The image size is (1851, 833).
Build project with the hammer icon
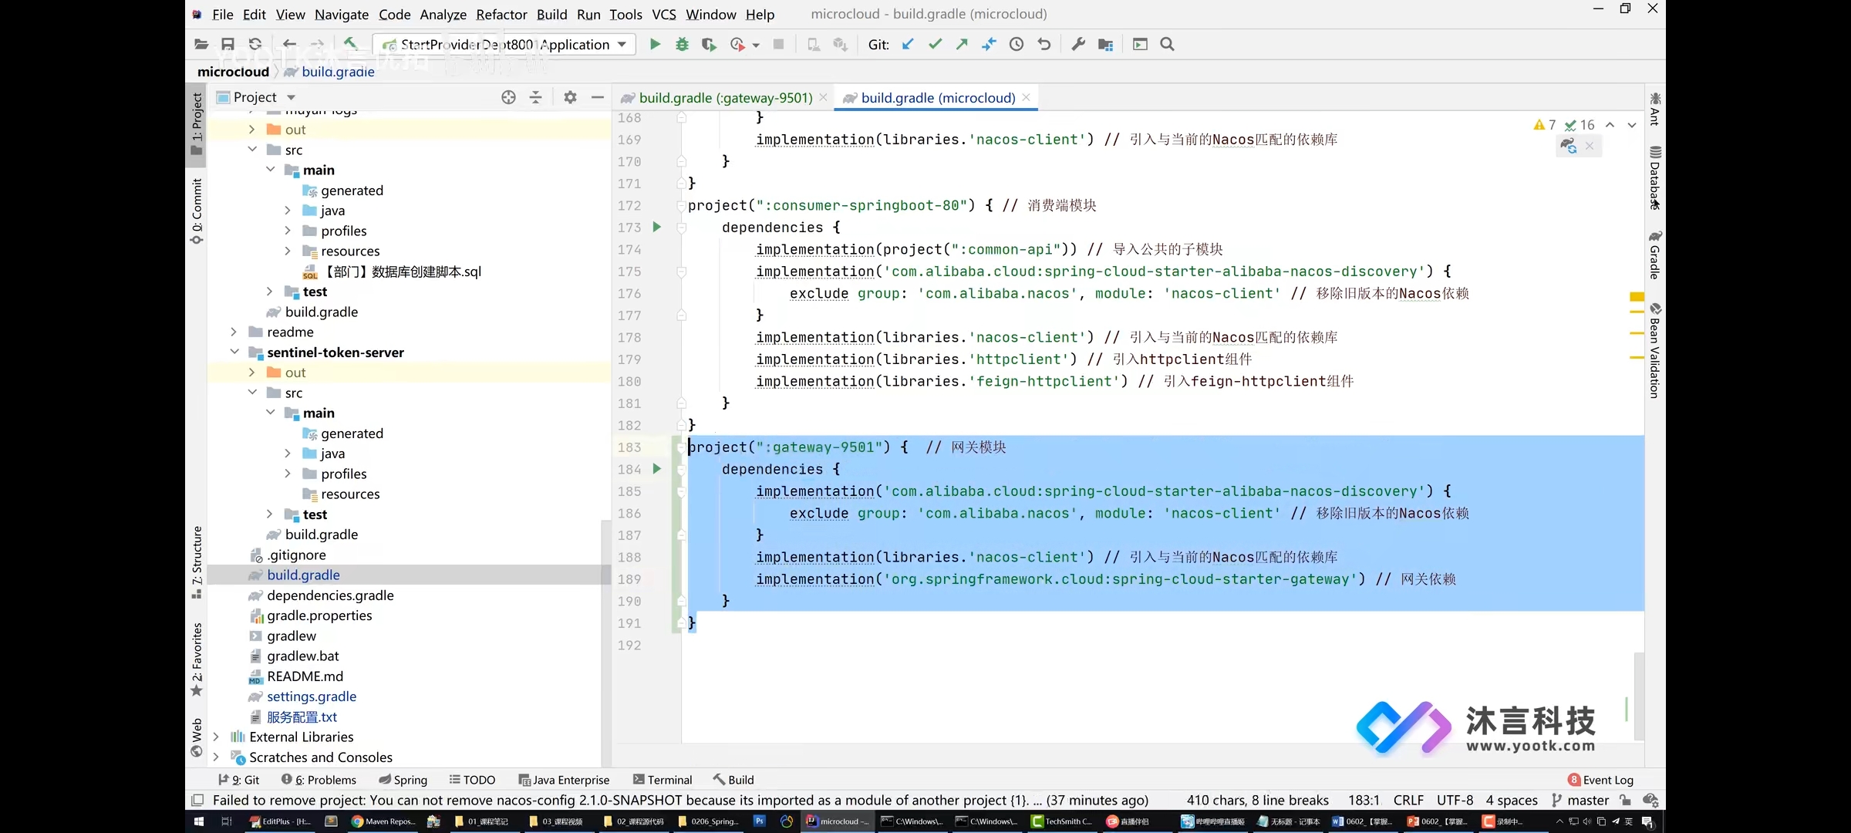[x=351, y=44]
